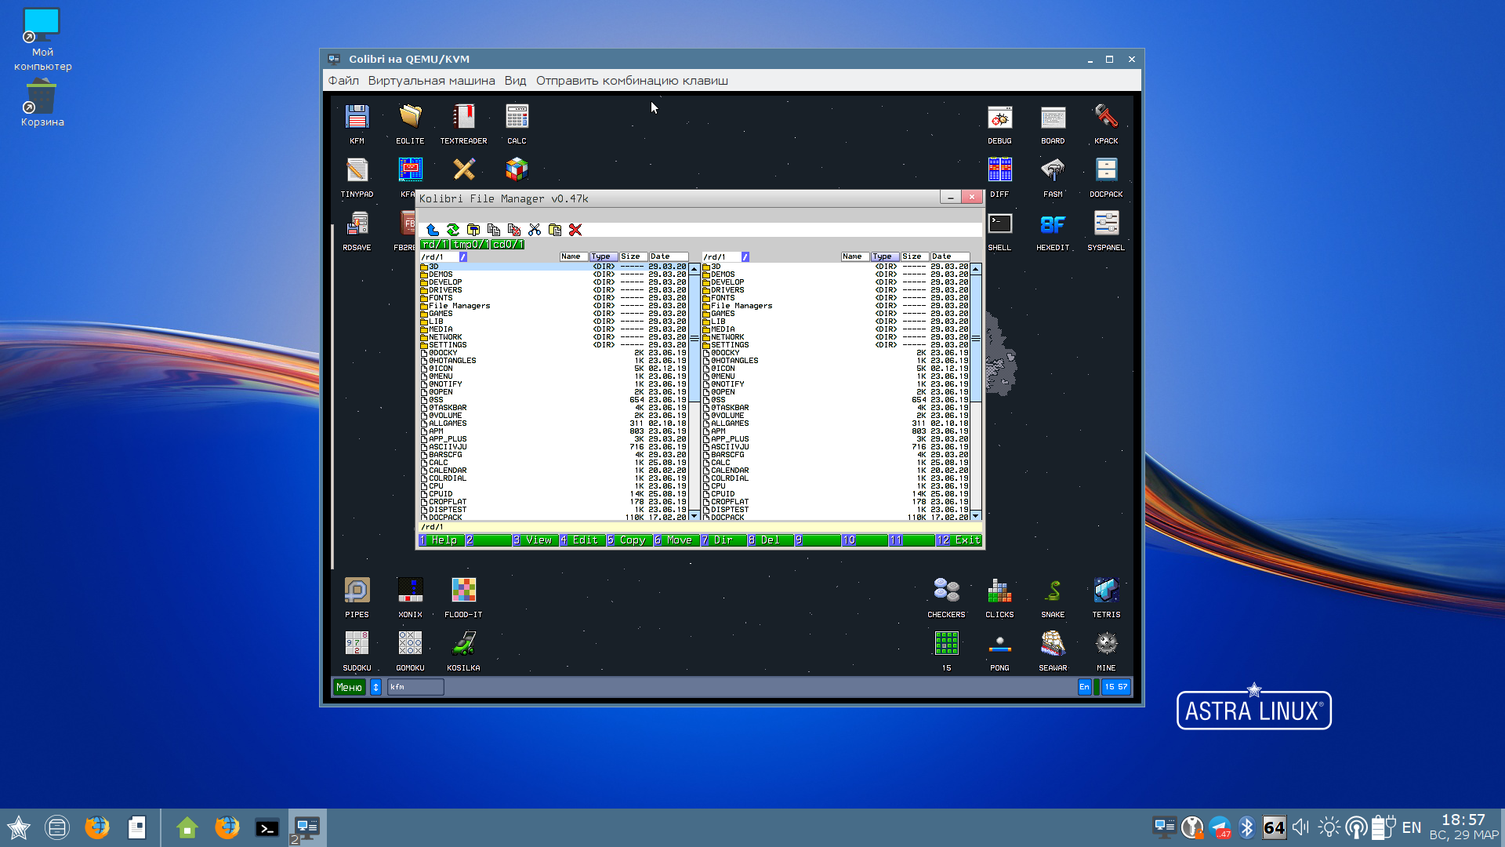
Task: Open the FASM assembler icon
Action: click(1053, 170)
